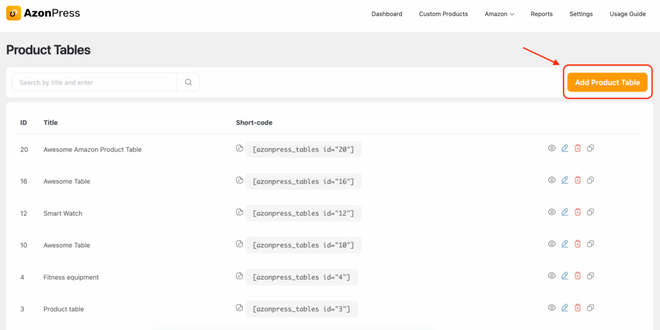Edit Product table row pencil icon
The width and height of the screenshot is (660, 330).
click(x=565, y=307)
